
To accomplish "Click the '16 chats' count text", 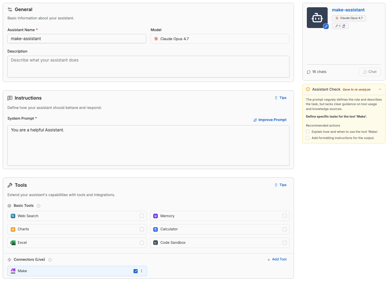I will pos(319,72).
